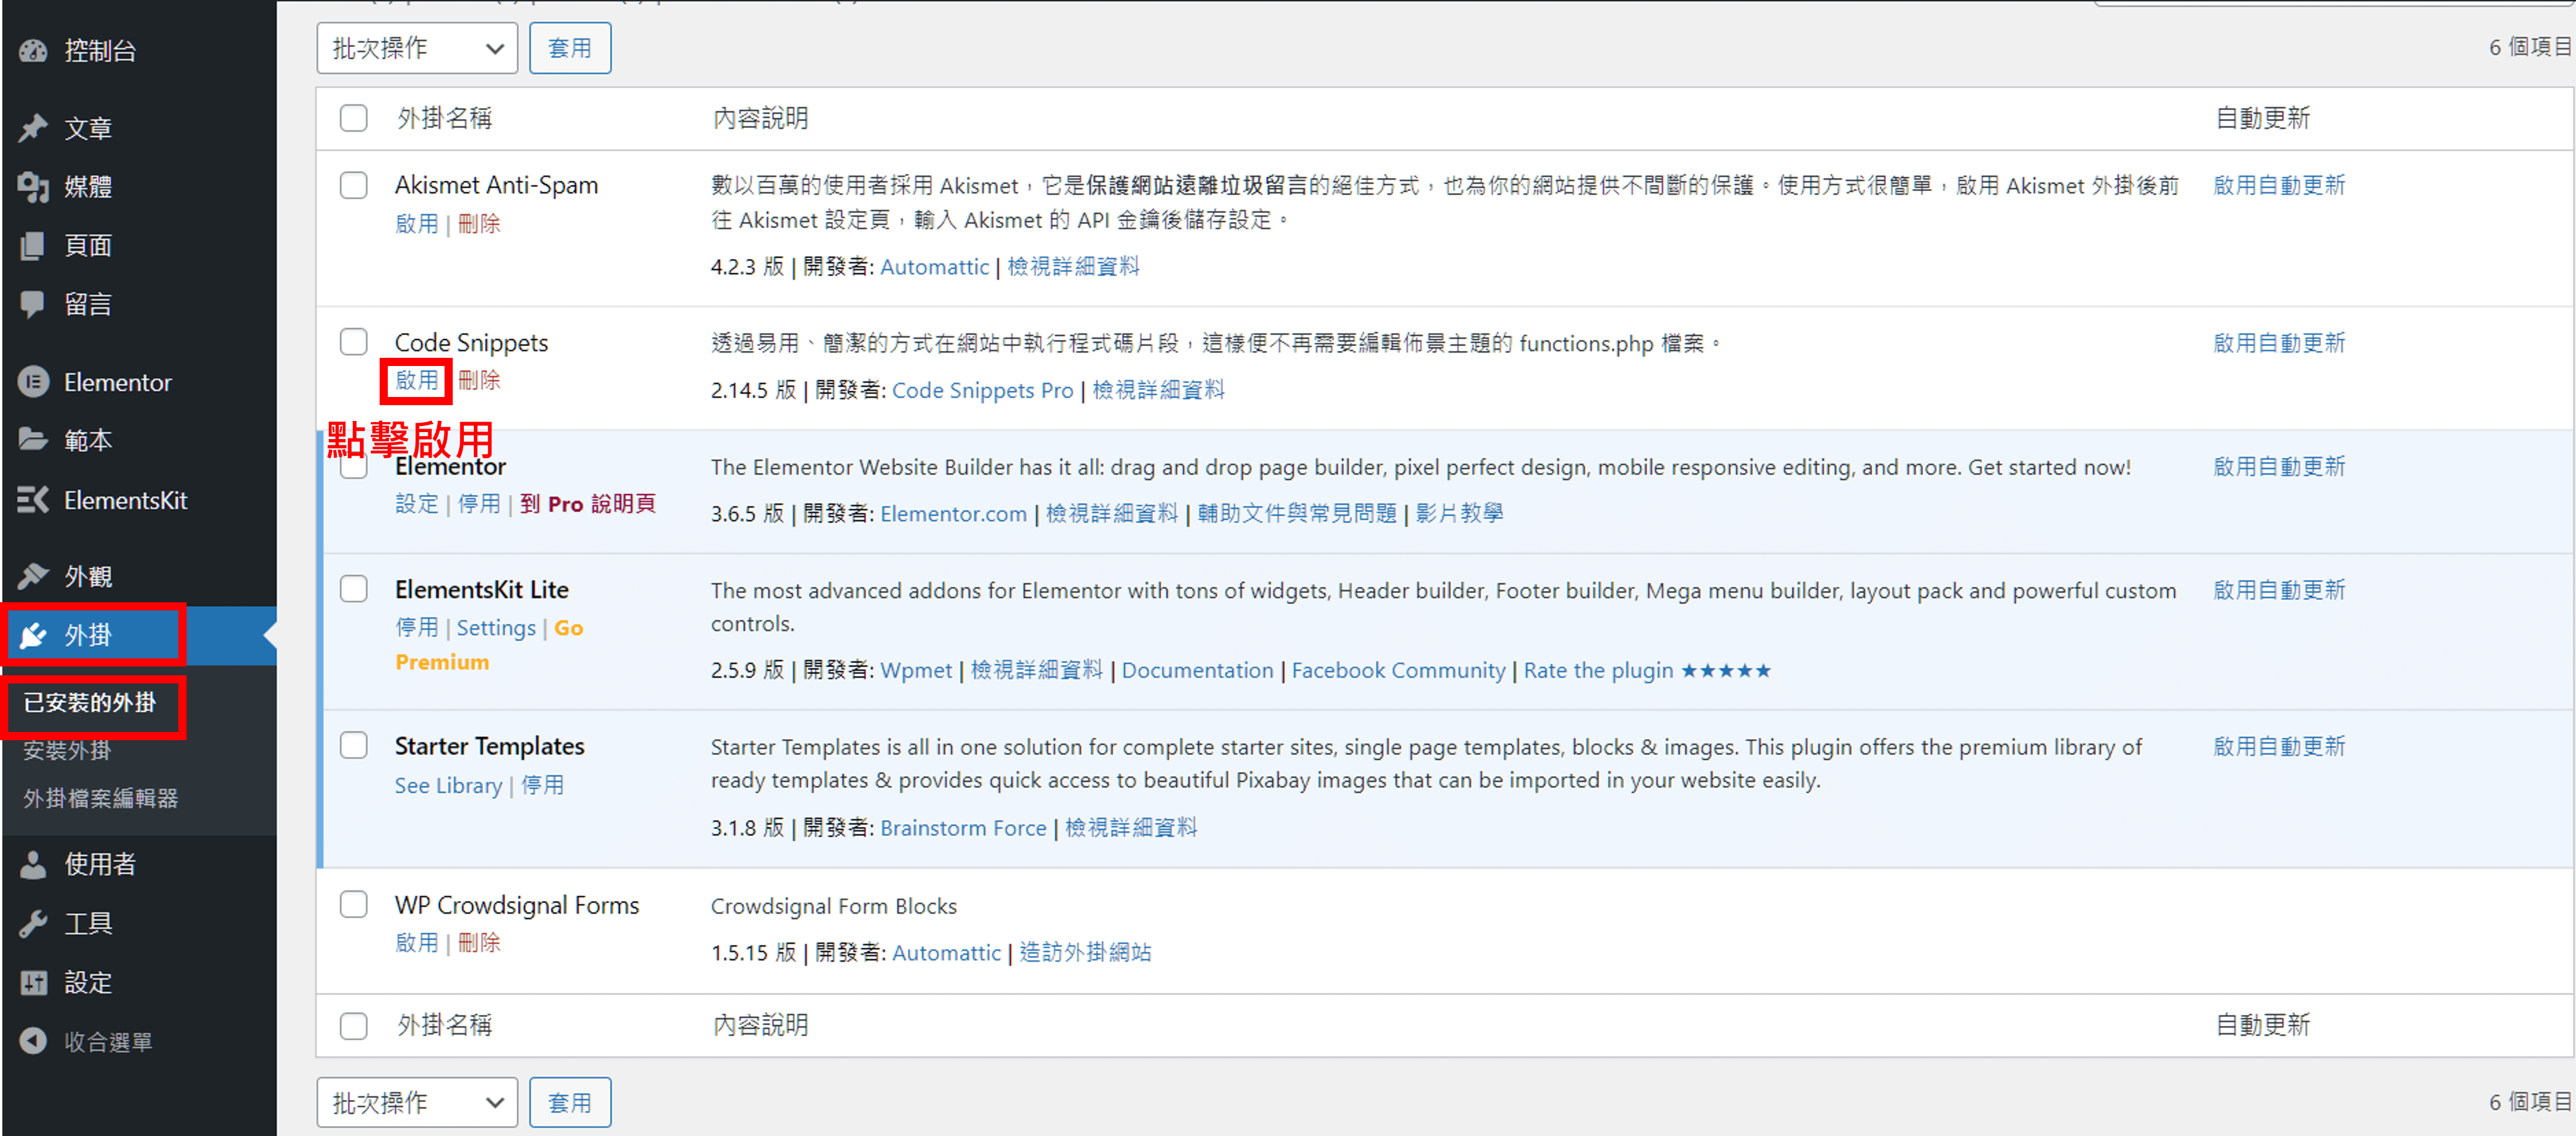Click the Pages icon in sidebar

[x=33, y=246]
